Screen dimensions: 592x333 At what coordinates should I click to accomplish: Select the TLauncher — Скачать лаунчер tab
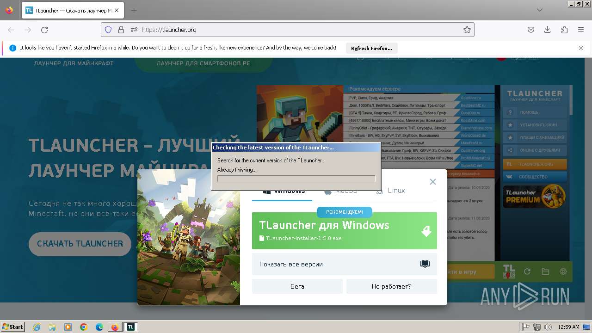coord(72,10)
